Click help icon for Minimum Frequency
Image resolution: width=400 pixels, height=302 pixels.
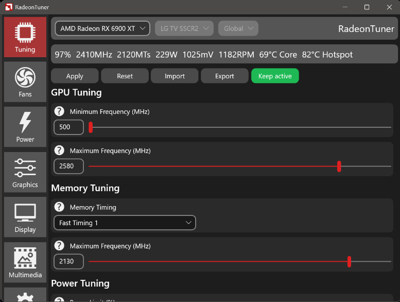point(60,111)
